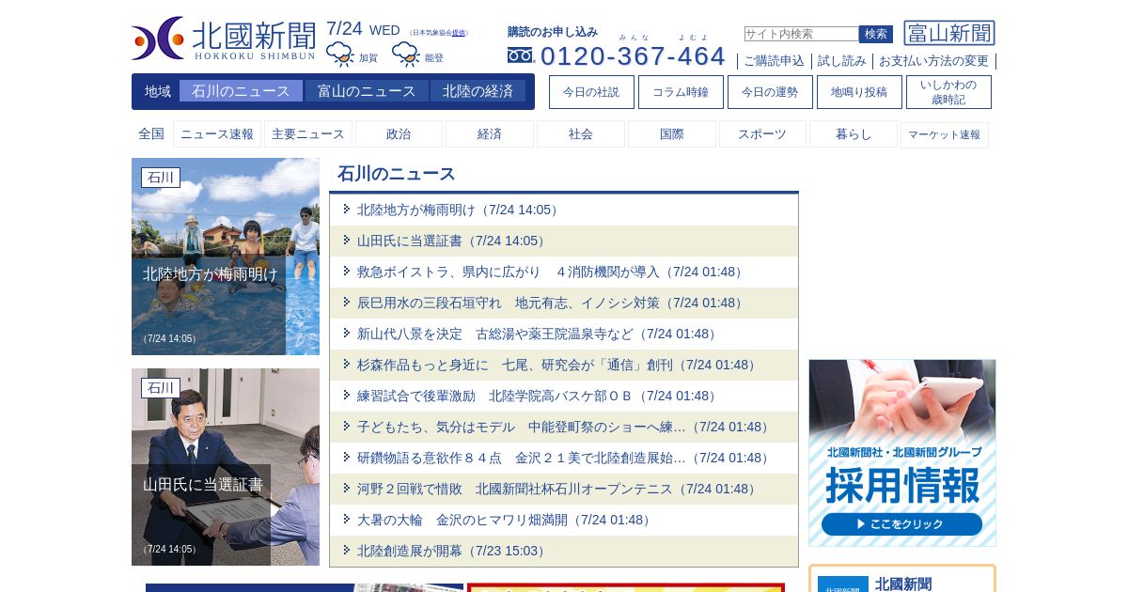Open いしかわの歳時記
The width and height of the screenshot is (1128, 592).
click(948, 92)
